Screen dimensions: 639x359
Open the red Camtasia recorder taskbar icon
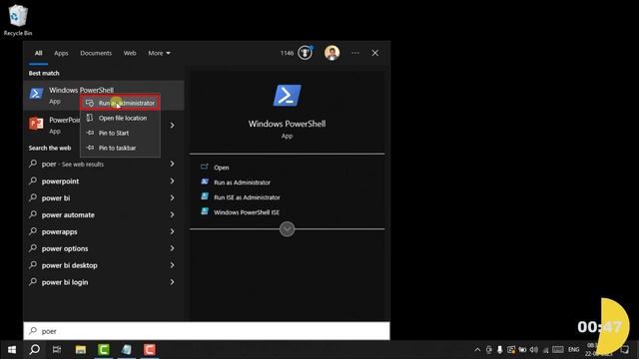(x=150, y=350)
